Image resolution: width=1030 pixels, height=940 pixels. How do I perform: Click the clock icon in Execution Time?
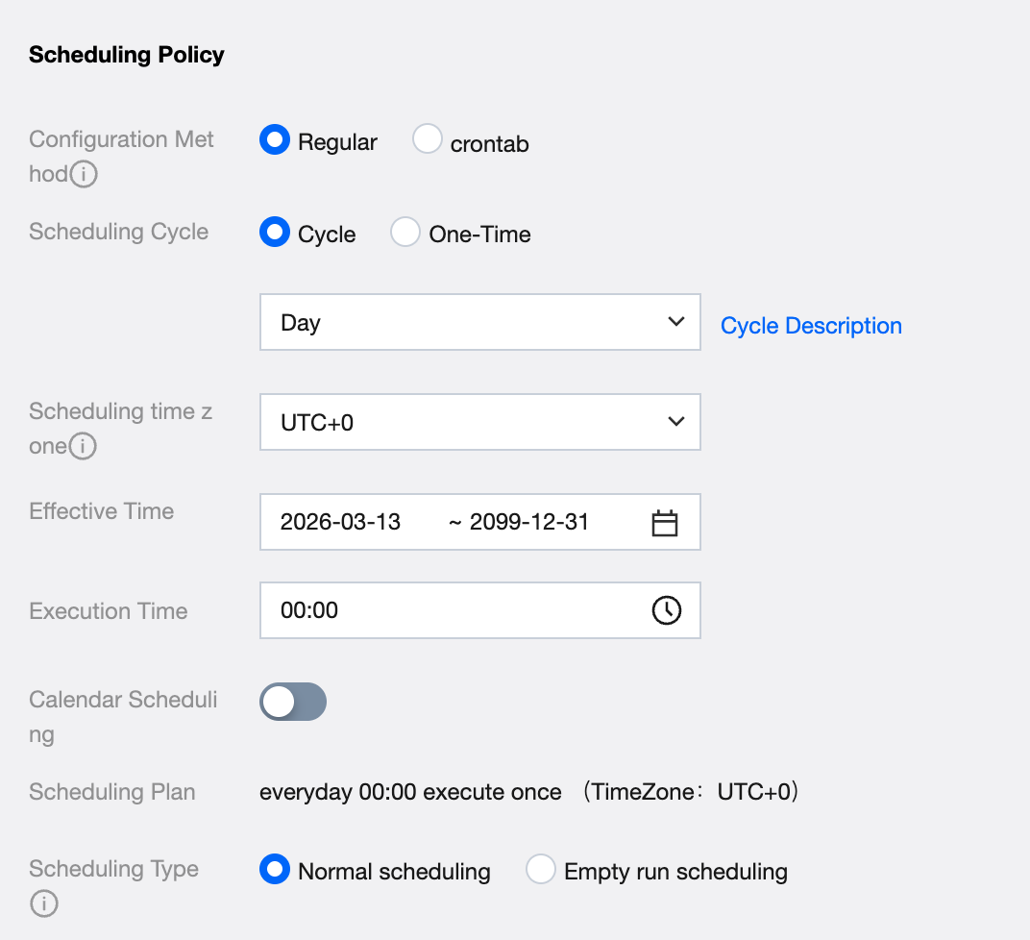[x=667, y=610]
